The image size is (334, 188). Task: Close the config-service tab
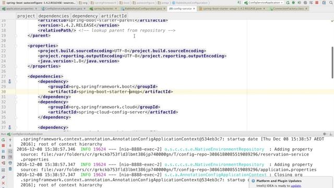194,9
